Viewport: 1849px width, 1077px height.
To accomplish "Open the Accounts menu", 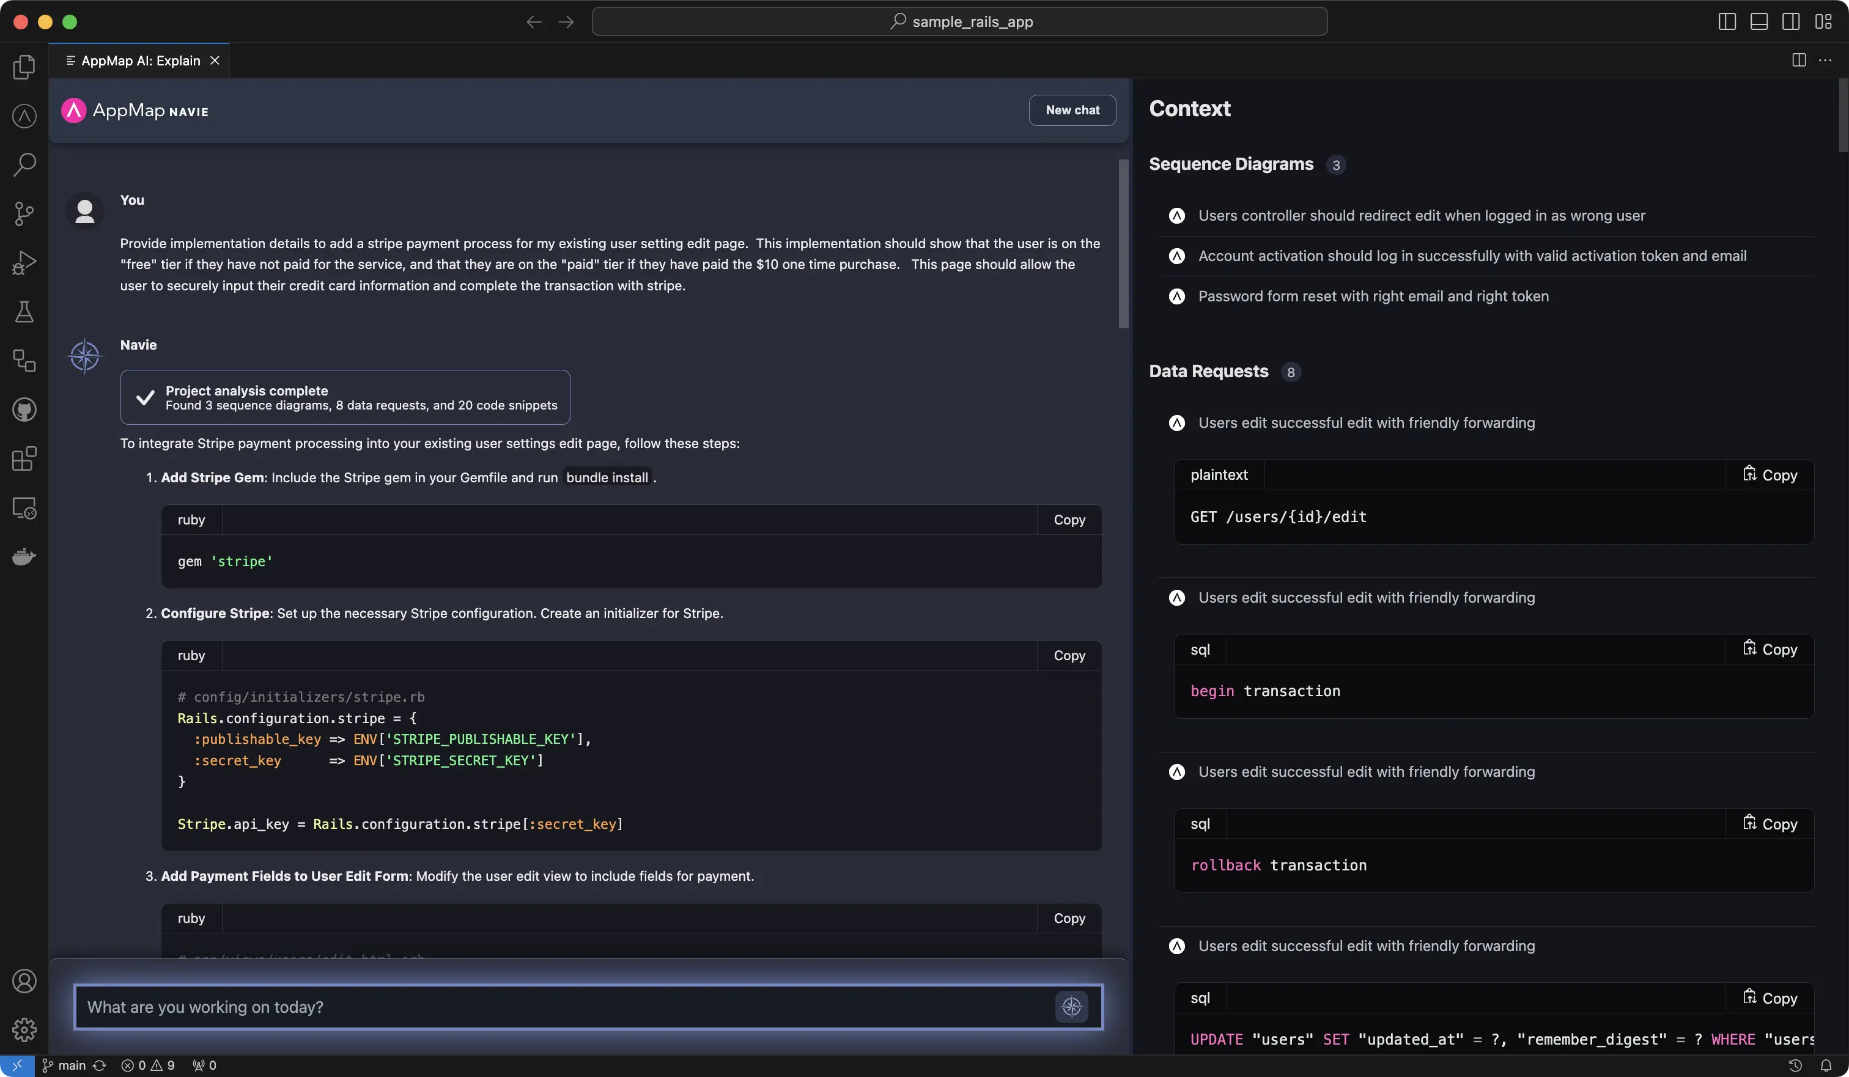I will pos(24,981).
